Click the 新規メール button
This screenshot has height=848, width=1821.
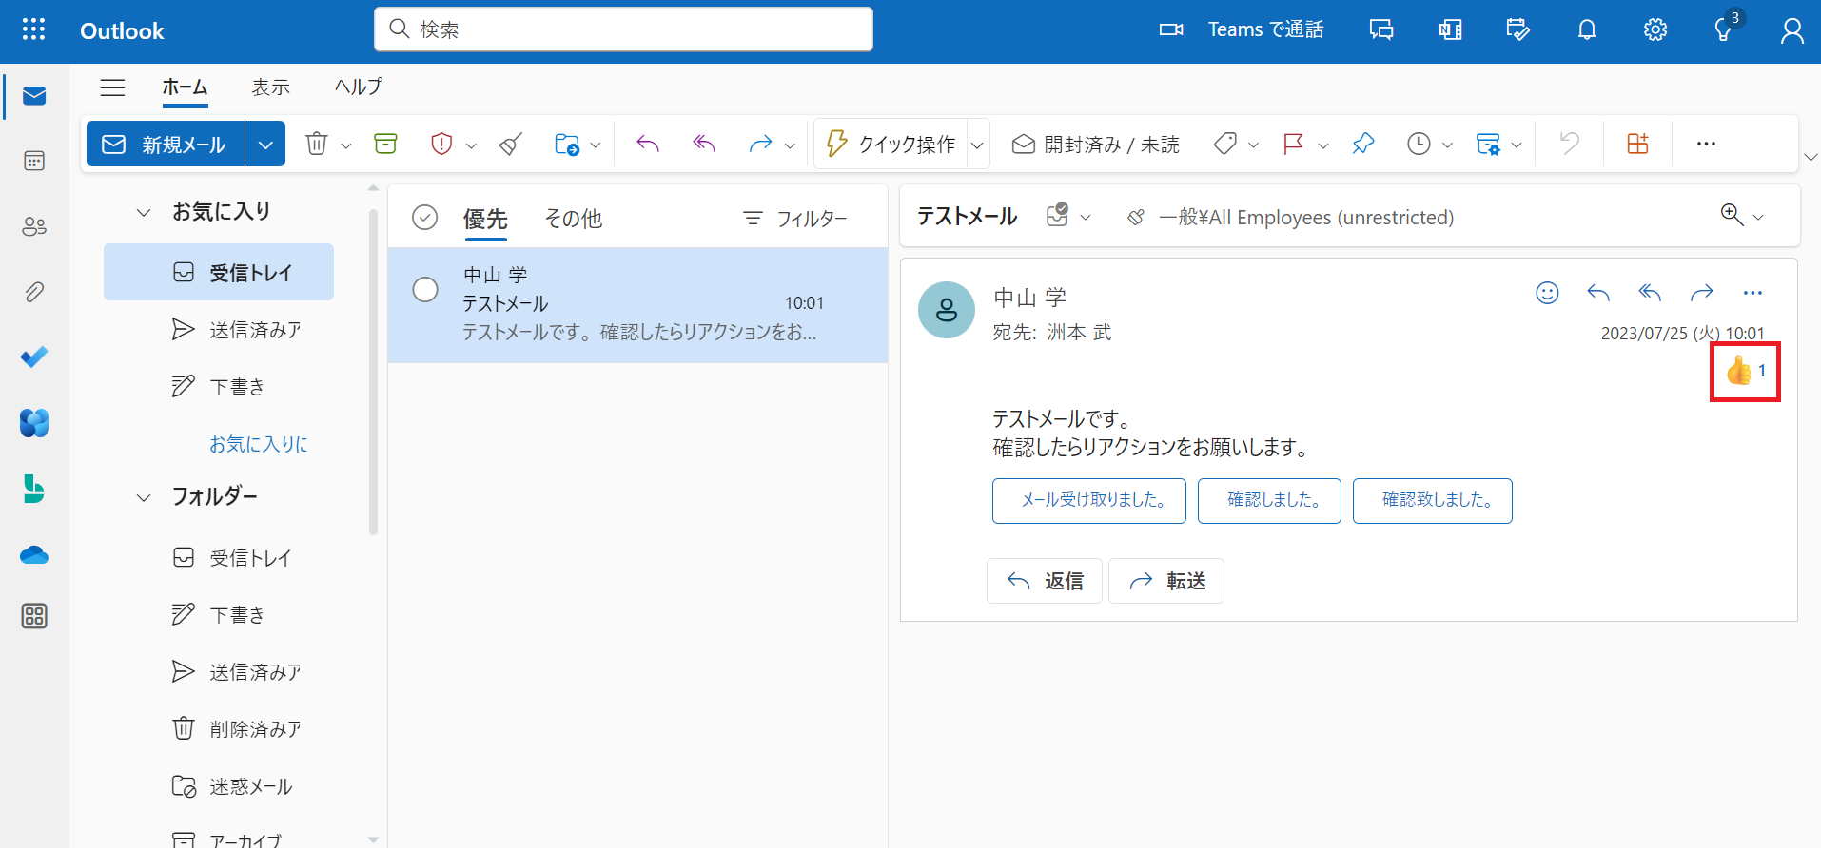click(x=166, y=144)
